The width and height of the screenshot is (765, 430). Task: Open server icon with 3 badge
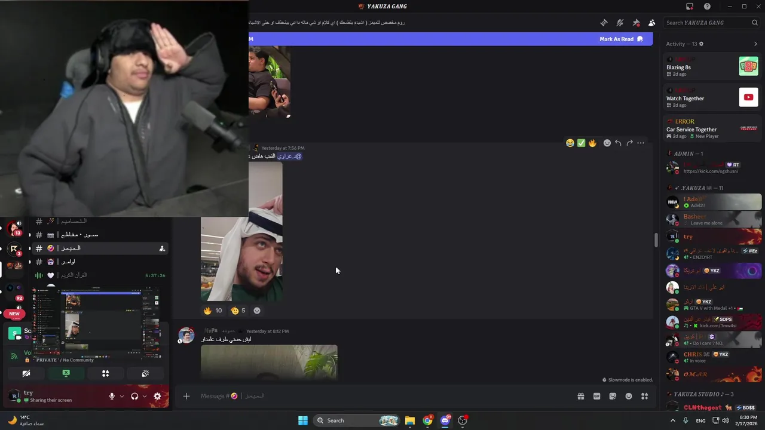click(x=14, y=249)
